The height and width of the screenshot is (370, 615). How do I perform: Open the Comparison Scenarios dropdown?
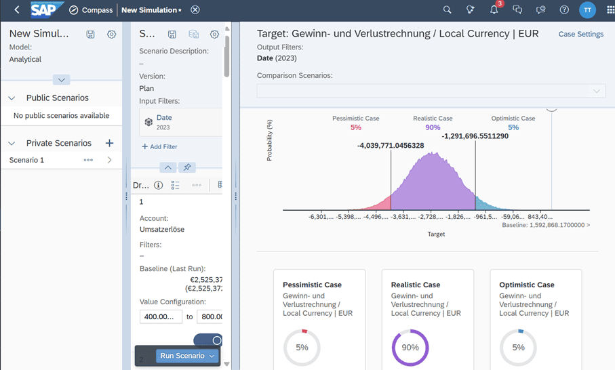pos(431,91)
